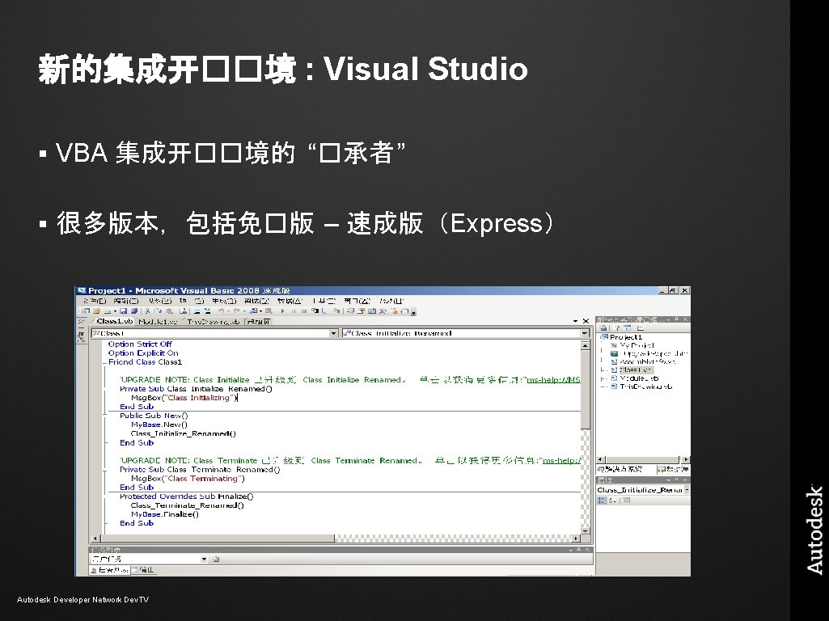This screenshot has width=829, height=621.
Task: Click 'MyBase.Finalize()' code line
Action: click(164, 514)
